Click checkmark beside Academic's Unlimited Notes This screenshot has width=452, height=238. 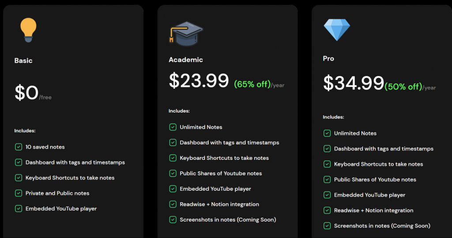(x=173, y=127)
